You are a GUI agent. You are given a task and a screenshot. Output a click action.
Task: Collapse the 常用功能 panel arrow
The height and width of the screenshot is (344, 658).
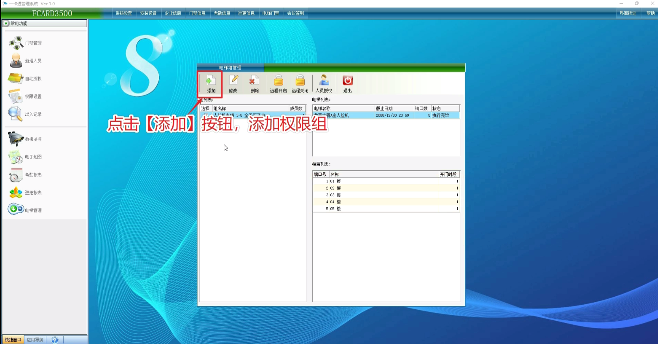click(x=6, y=24)
